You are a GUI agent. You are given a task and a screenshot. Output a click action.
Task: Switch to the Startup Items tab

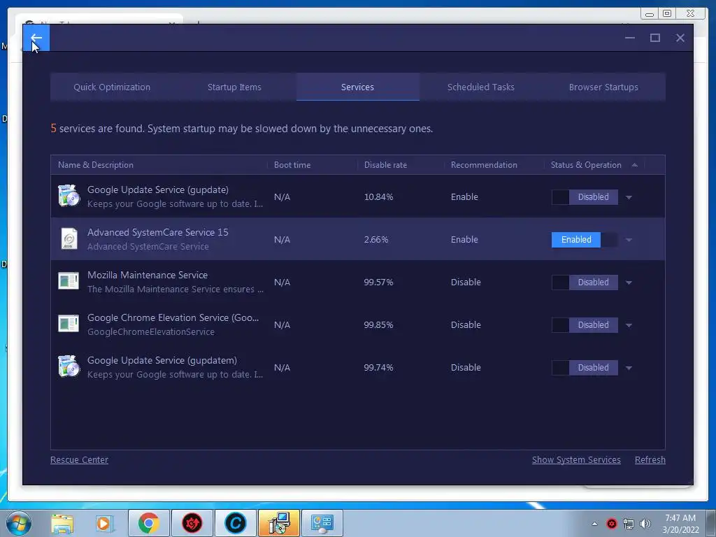(x=234, y=87)
